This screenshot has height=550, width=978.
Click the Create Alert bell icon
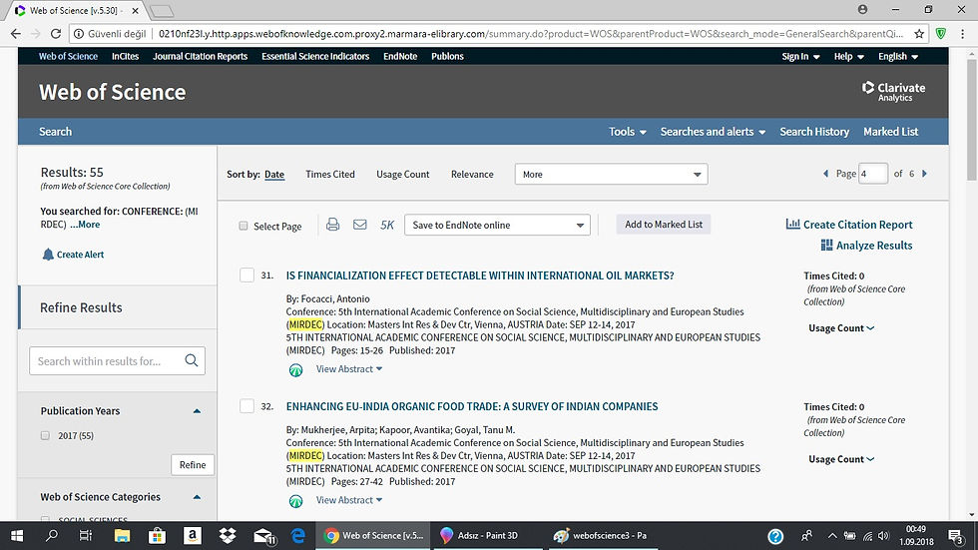48,255
